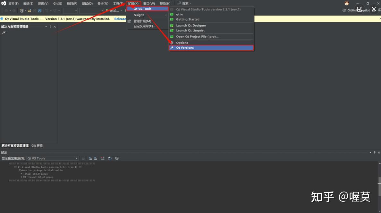Viewport: 381px width, 213px height.
Task: Launch Qt Designer from the menu
Action: click(191, 25)
